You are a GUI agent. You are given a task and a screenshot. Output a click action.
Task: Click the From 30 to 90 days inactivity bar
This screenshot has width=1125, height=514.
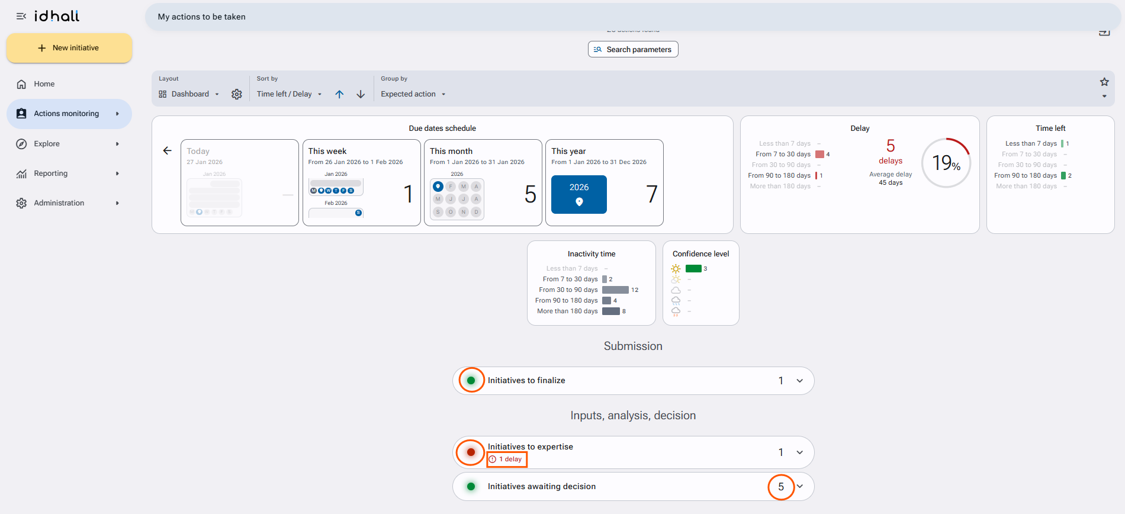(x=615, y=290)
